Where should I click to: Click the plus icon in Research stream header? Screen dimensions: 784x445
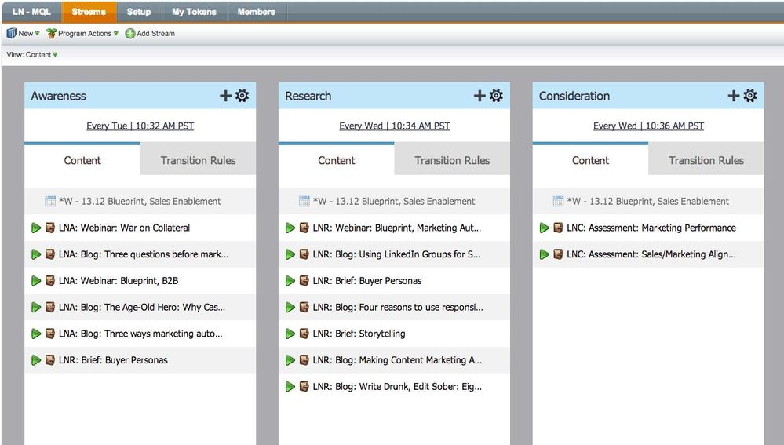tap(480, 96)
